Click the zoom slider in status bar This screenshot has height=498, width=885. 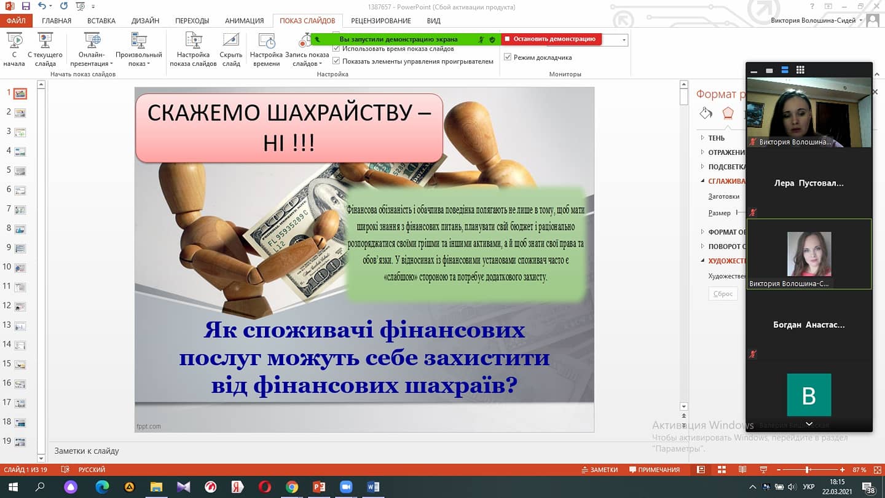[x=808, y=470]
